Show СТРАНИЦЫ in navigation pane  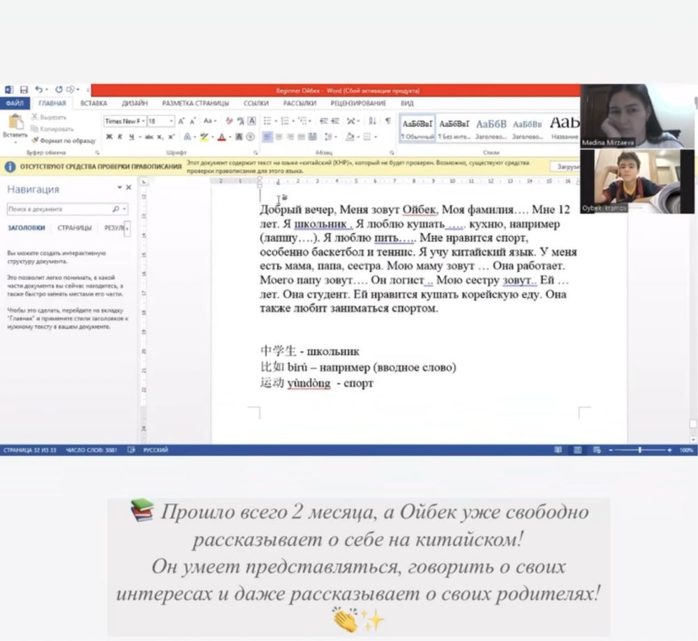coord(75,228)
